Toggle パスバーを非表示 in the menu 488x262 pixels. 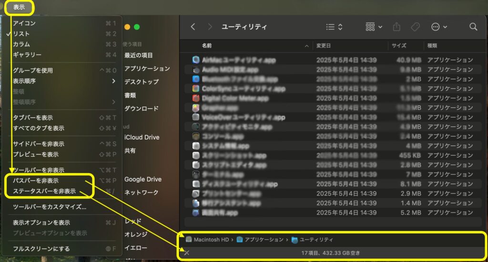36,181
